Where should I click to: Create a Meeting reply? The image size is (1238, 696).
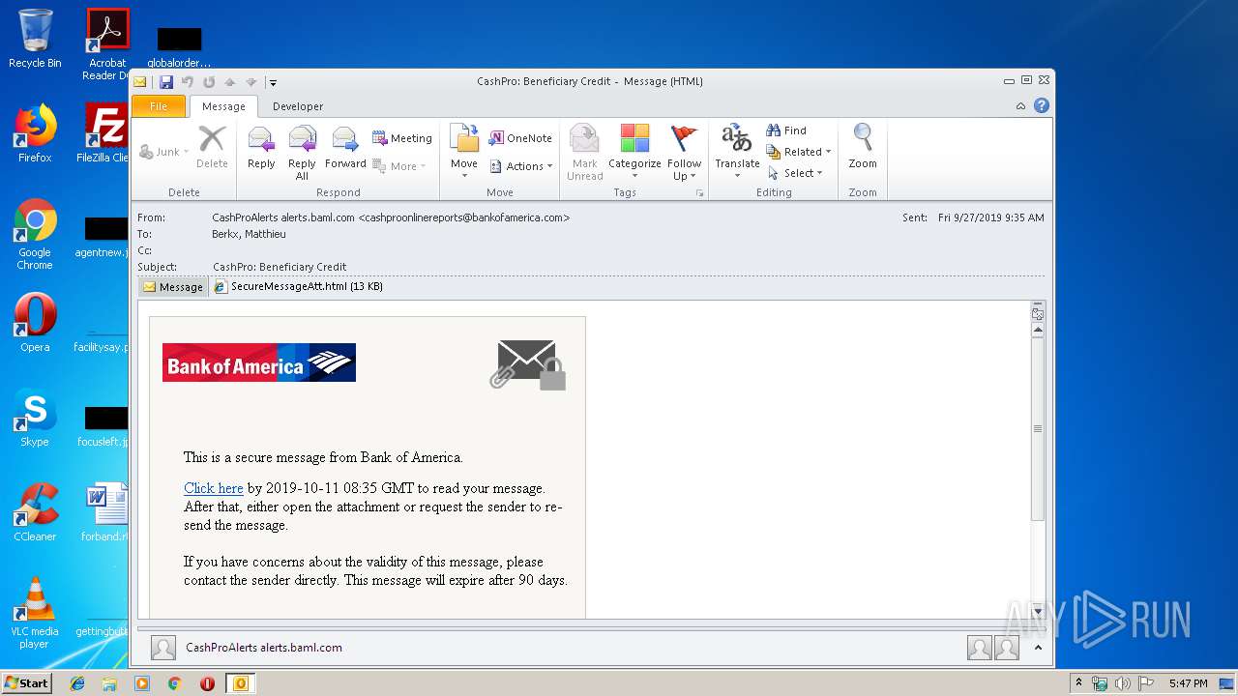tap(402, 138)
